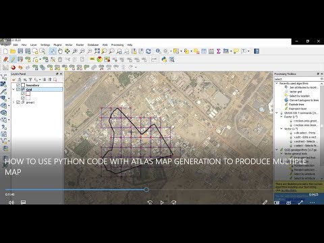The width and height of the screenshot is (324, 243).
Task: Toggle visibility checkbox of group1
Action: pos(18,103)
